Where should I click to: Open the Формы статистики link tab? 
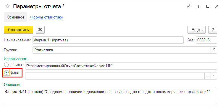(46, 17)
